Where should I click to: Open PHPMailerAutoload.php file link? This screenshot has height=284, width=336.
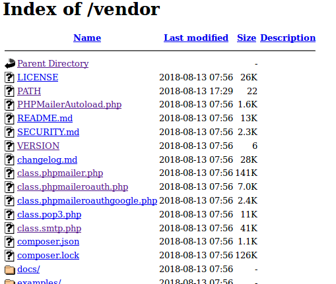coord(69,105)
